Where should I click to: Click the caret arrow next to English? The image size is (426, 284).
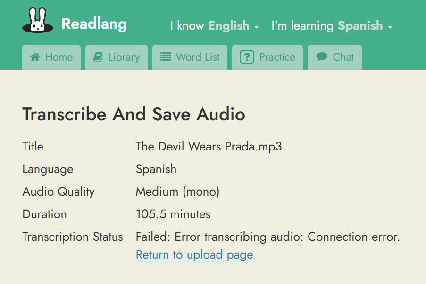pos(257,27)
